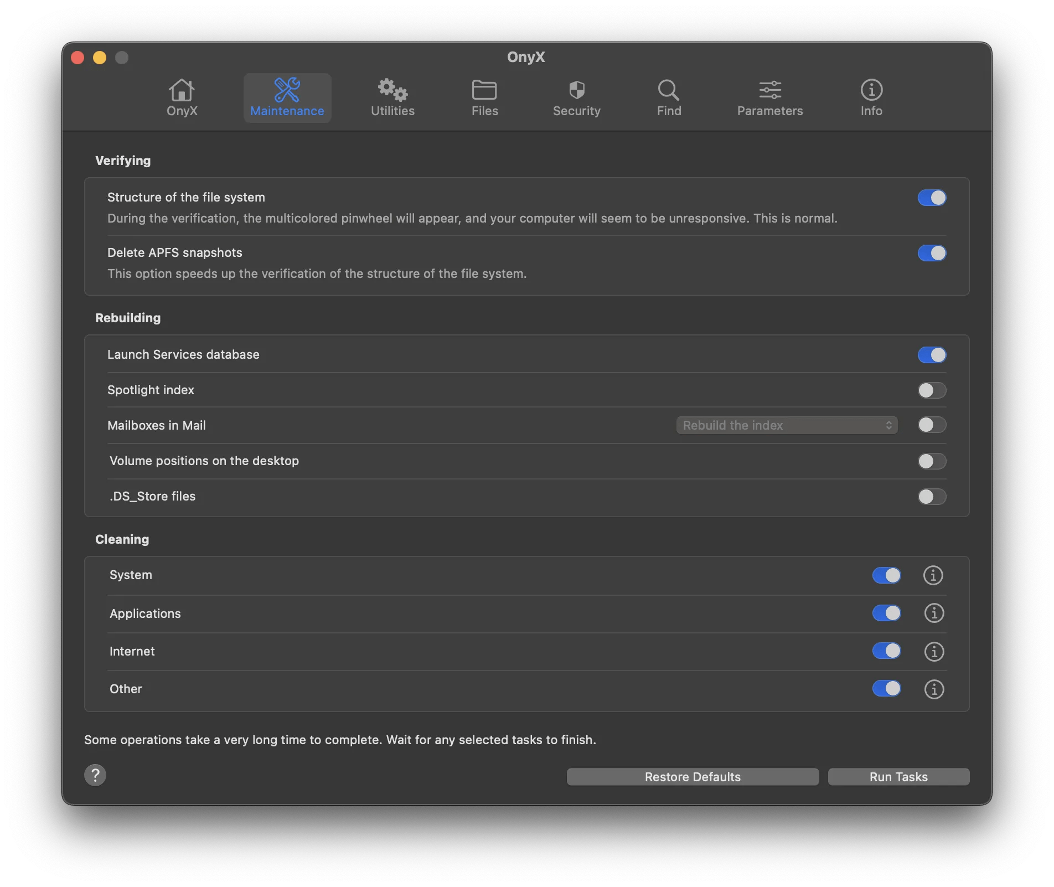Click the Files folder icon

(484, 90)
